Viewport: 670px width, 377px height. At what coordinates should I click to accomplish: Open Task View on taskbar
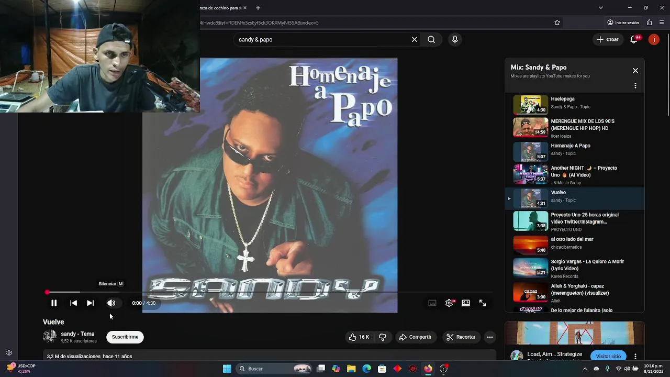[321, 369]
